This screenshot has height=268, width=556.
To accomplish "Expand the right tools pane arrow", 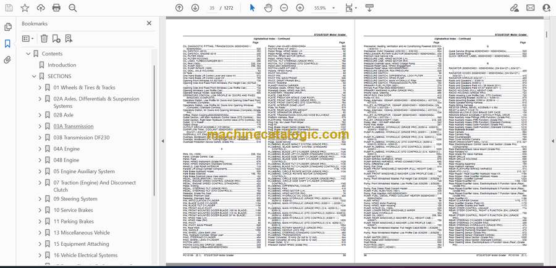I will pos(552,140).
